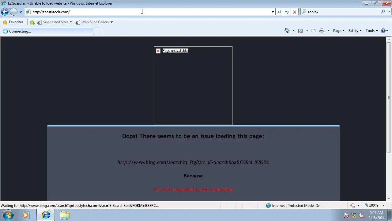Click the Home icon in command bar
The image size is (392, 221).
(287, 31)
